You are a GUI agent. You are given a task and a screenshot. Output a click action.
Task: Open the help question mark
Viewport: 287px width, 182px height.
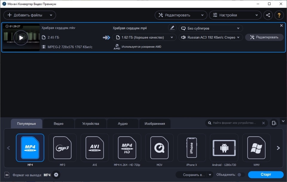click(279, 15)
